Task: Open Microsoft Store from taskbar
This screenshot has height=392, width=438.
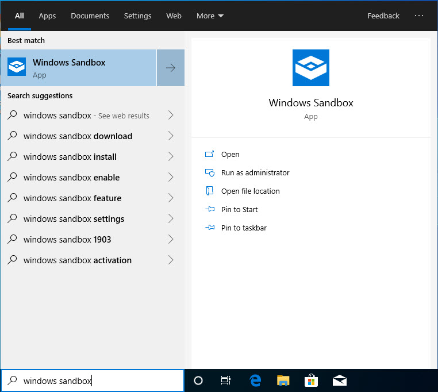Action: 311,381
